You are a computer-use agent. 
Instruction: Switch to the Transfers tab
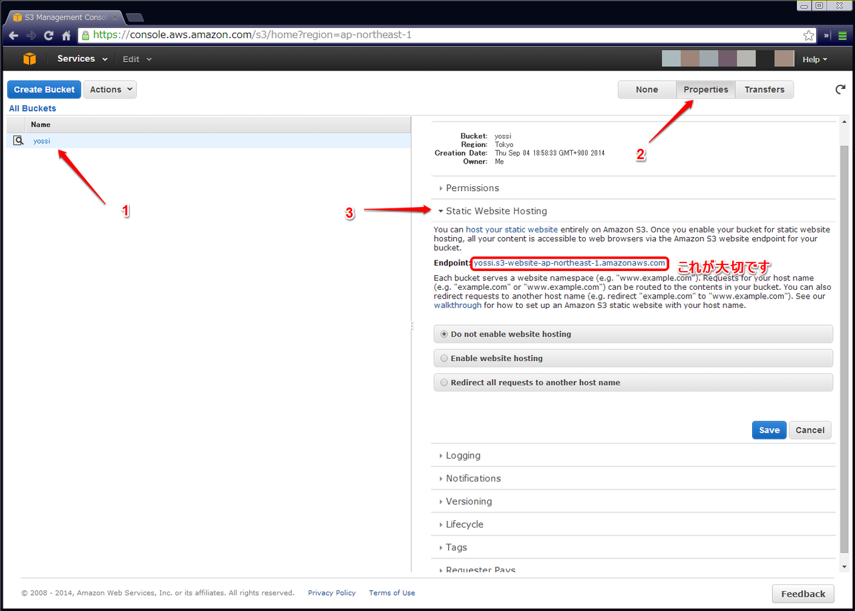coord(764,89)
